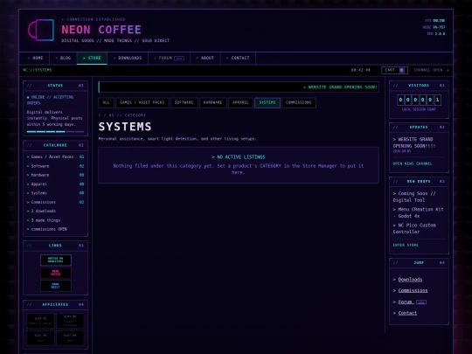Click the commissions OPEN catalogue entry
Screen dimensions: 472x354
47,229
